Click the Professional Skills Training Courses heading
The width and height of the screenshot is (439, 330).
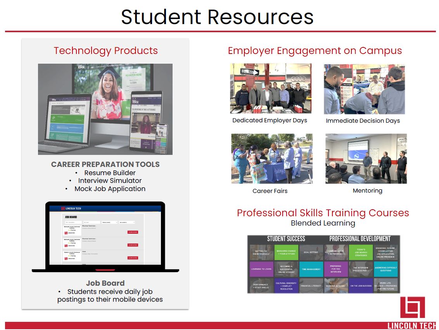pos(323,213)
